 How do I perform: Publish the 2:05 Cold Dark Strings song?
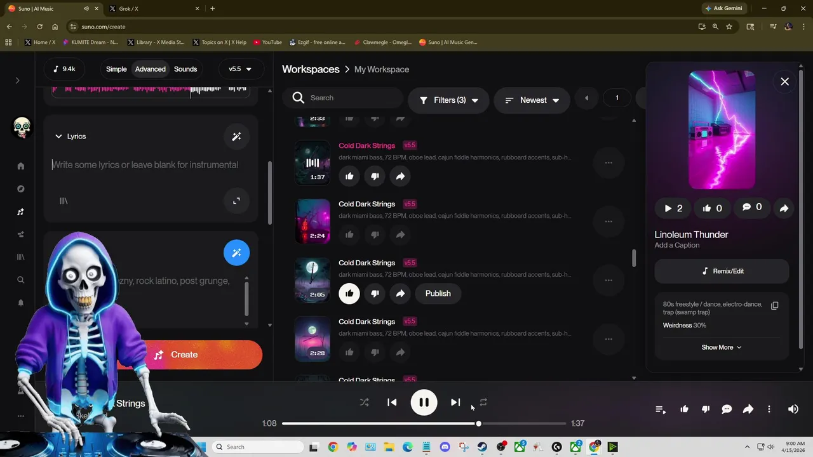[438, 294]
